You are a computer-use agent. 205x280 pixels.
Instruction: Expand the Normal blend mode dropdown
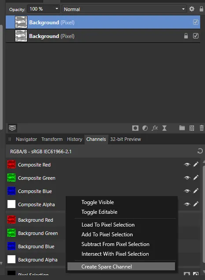click(124, 9)
